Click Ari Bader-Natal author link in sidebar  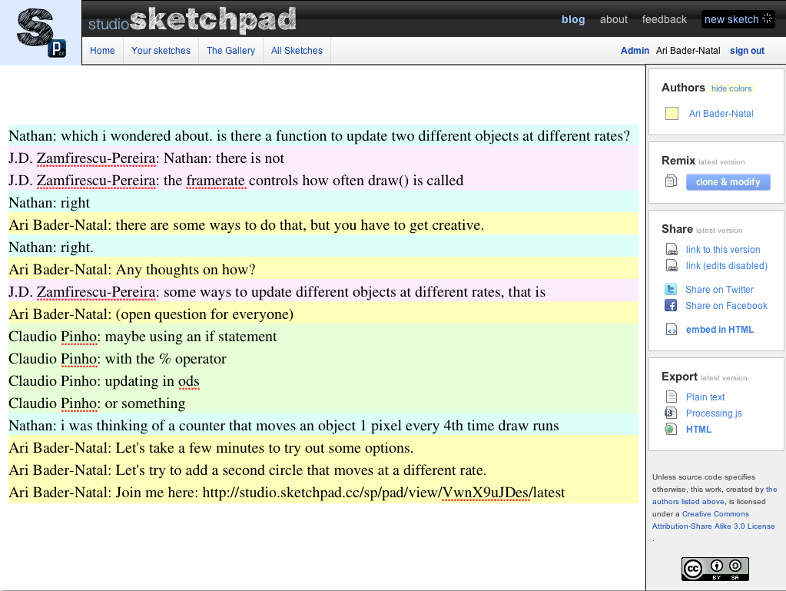pyautogui.click(x=721, y=114)
